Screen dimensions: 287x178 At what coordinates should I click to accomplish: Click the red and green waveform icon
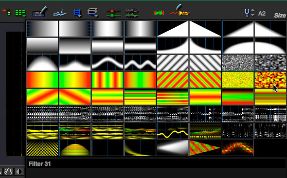(132, 13)
